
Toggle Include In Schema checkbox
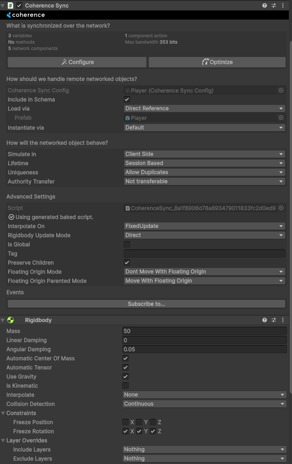click(x=127, y=99)
